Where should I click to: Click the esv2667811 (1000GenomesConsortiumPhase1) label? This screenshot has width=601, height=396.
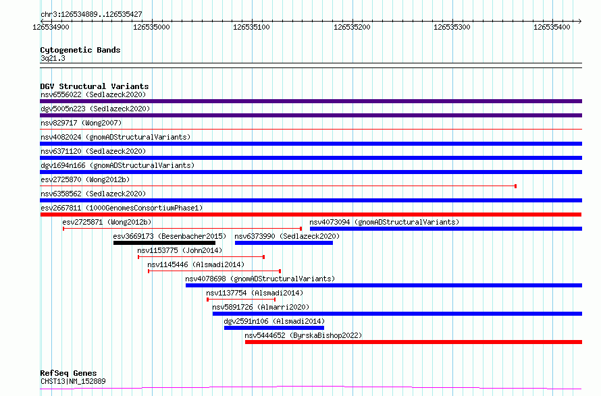tap(122, 208)
